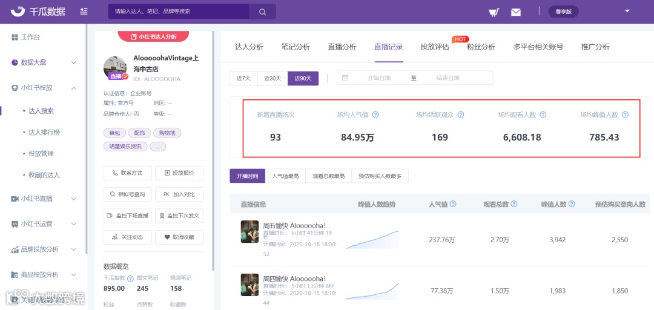Select the 近7天 date range

[243, 78]
